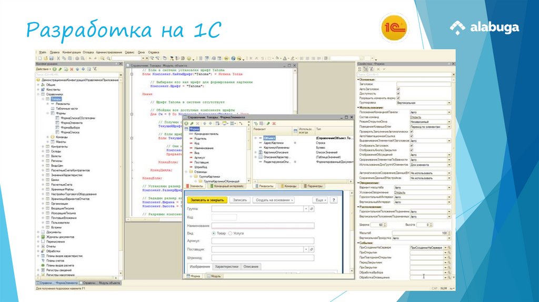The width and height of the screenshot is (539, 302).
Task: Open the Администрирование menu
Action: click(109, 52)
